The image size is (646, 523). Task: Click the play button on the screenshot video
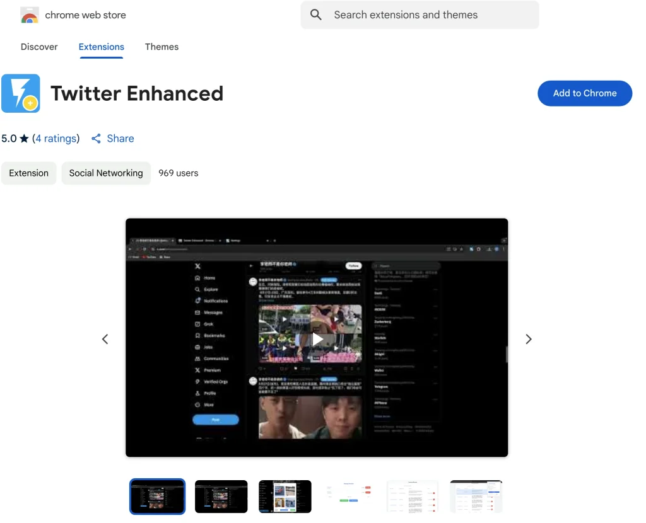tap(317, 339)
